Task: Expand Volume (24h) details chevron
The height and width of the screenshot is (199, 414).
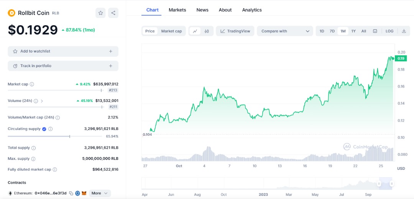Action: point(42,101)
